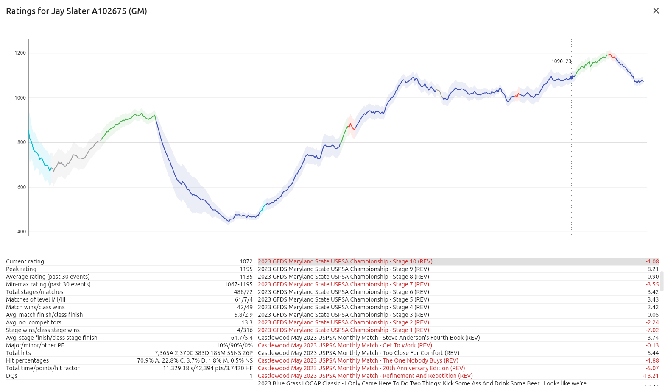This screenshot has width=665, height=391.
Task: Select the Maryland State Championship Stage 6 row
Action: pos(458,292)
